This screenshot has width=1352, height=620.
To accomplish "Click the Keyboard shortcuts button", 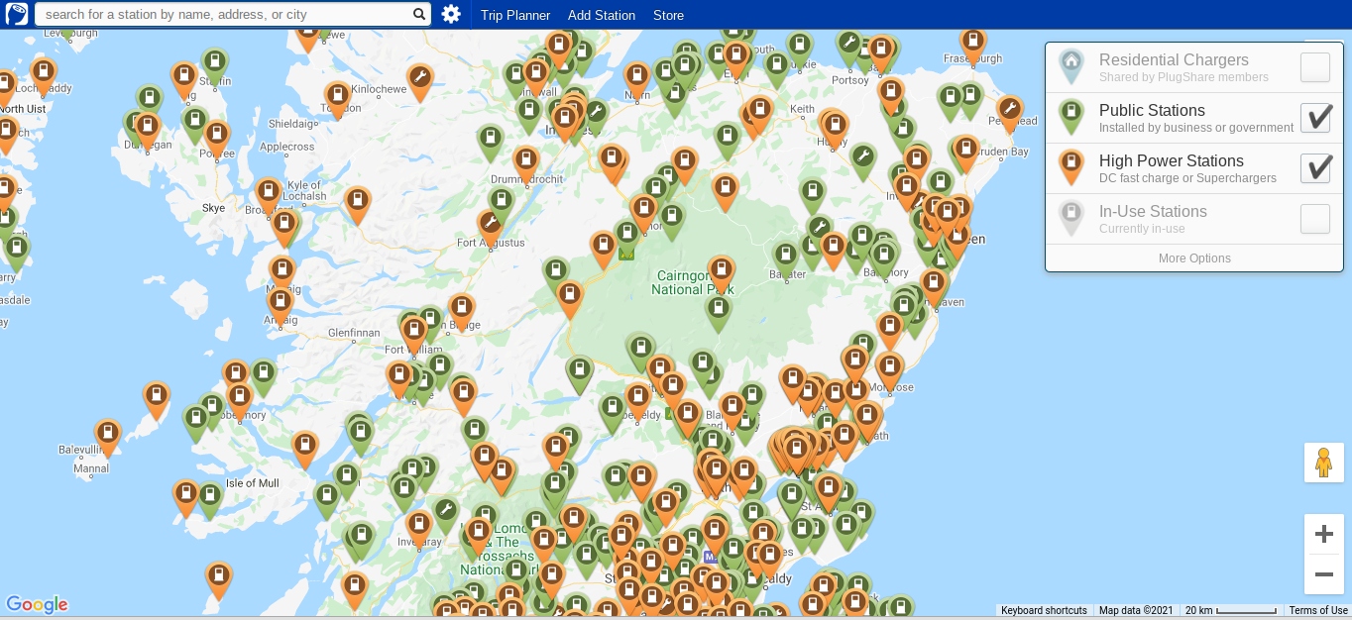I will point(1044,611).
